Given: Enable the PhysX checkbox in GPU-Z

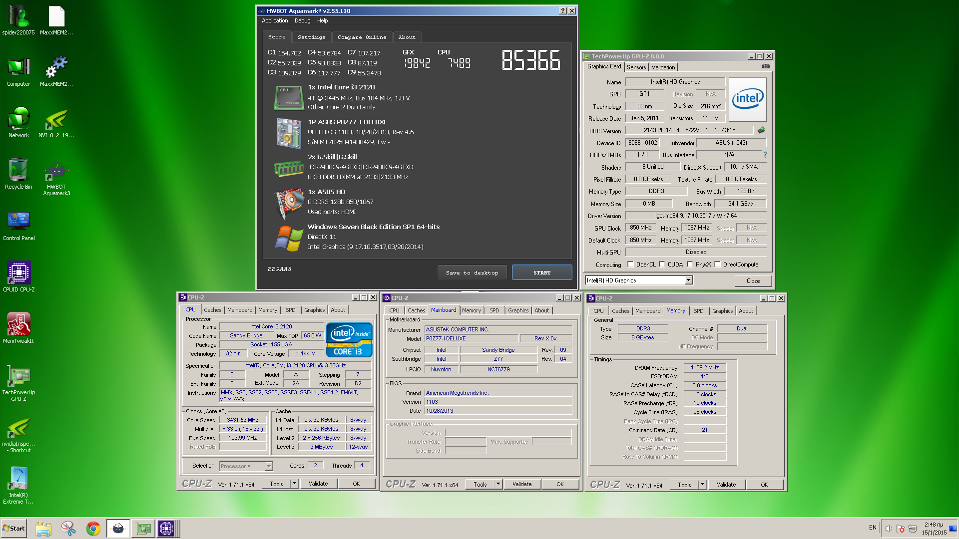Looking at the screenshot, I should coord(690,265).
